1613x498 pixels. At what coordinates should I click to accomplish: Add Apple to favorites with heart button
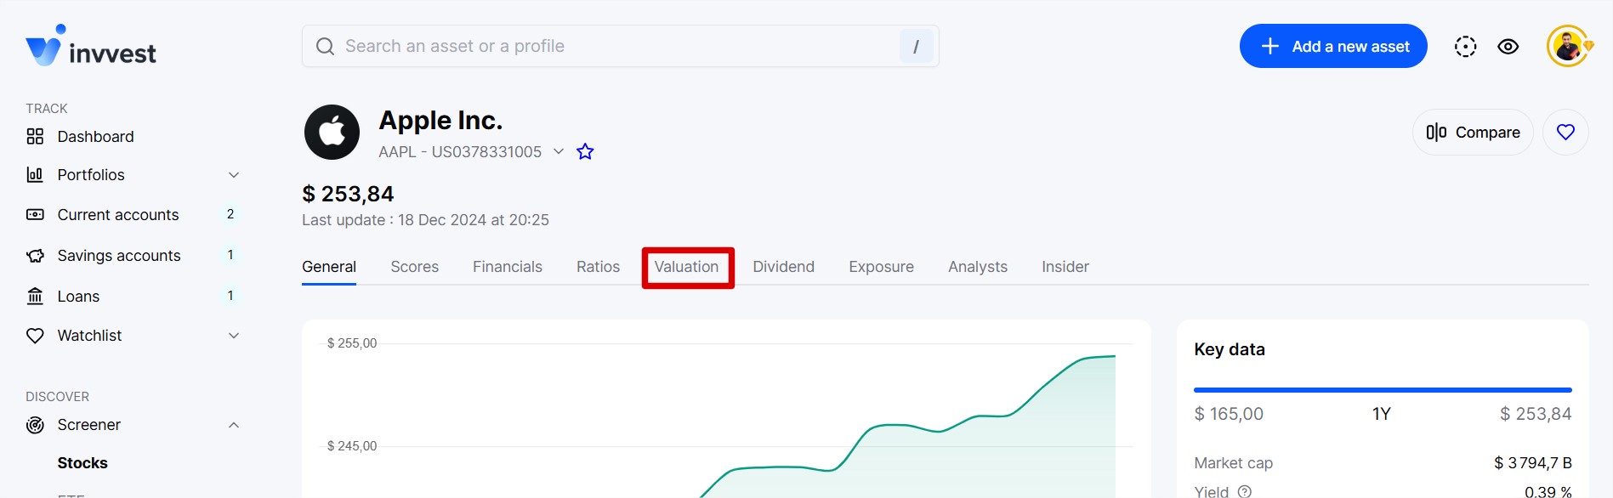1565,132
